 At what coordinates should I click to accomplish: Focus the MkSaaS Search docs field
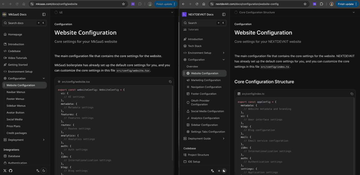24,23
